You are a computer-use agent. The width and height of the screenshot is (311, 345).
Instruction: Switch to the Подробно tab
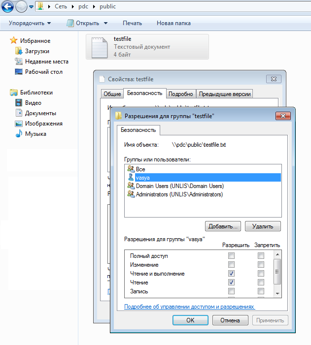click(x=181, y=94)
